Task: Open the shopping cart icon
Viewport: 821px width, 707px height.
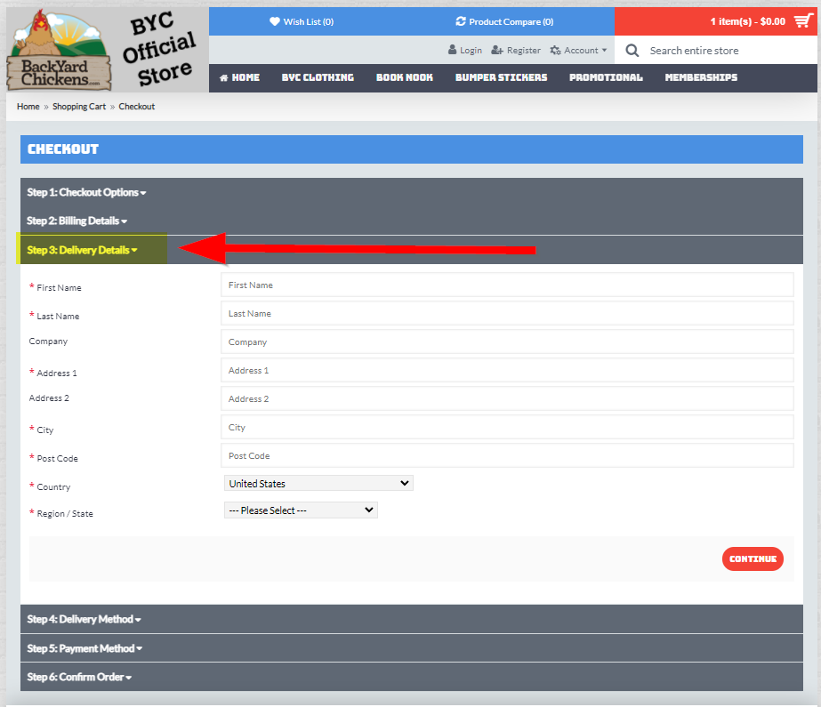Action: (x=803, y=21)
